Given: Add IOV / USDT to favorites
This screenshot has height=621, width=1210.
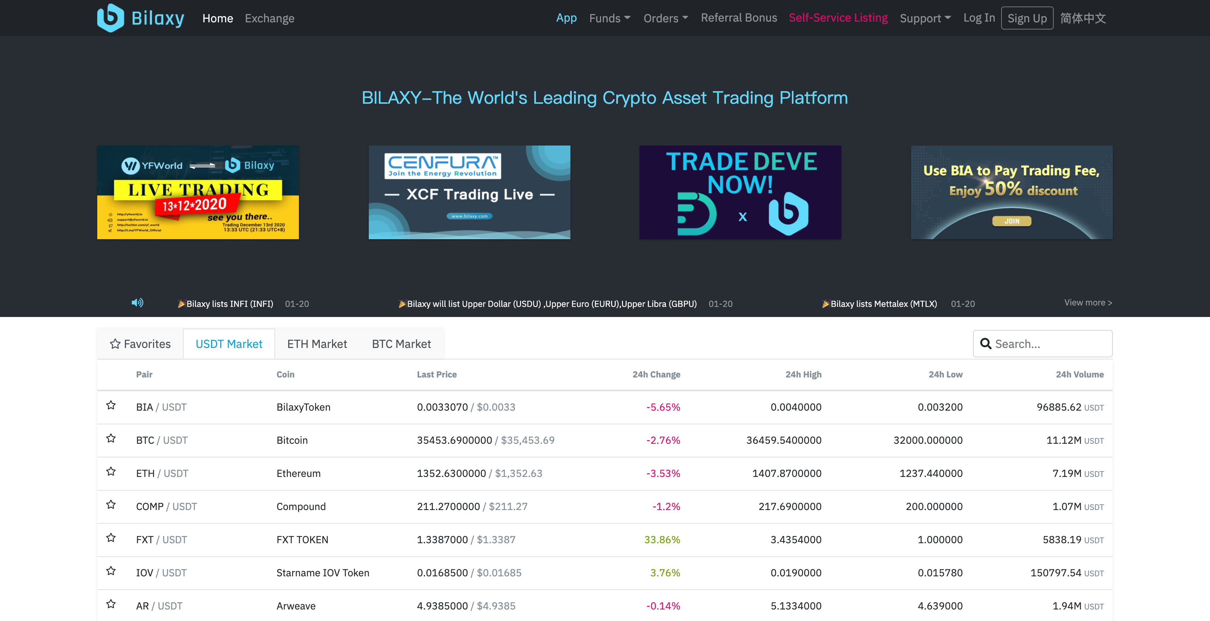Looking at the screenshot, I should pyautogui.click(x=111, y=571).
